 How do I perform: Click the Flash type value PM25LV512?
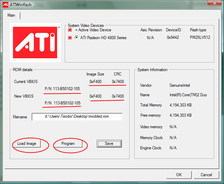click(x=200, y=37)
